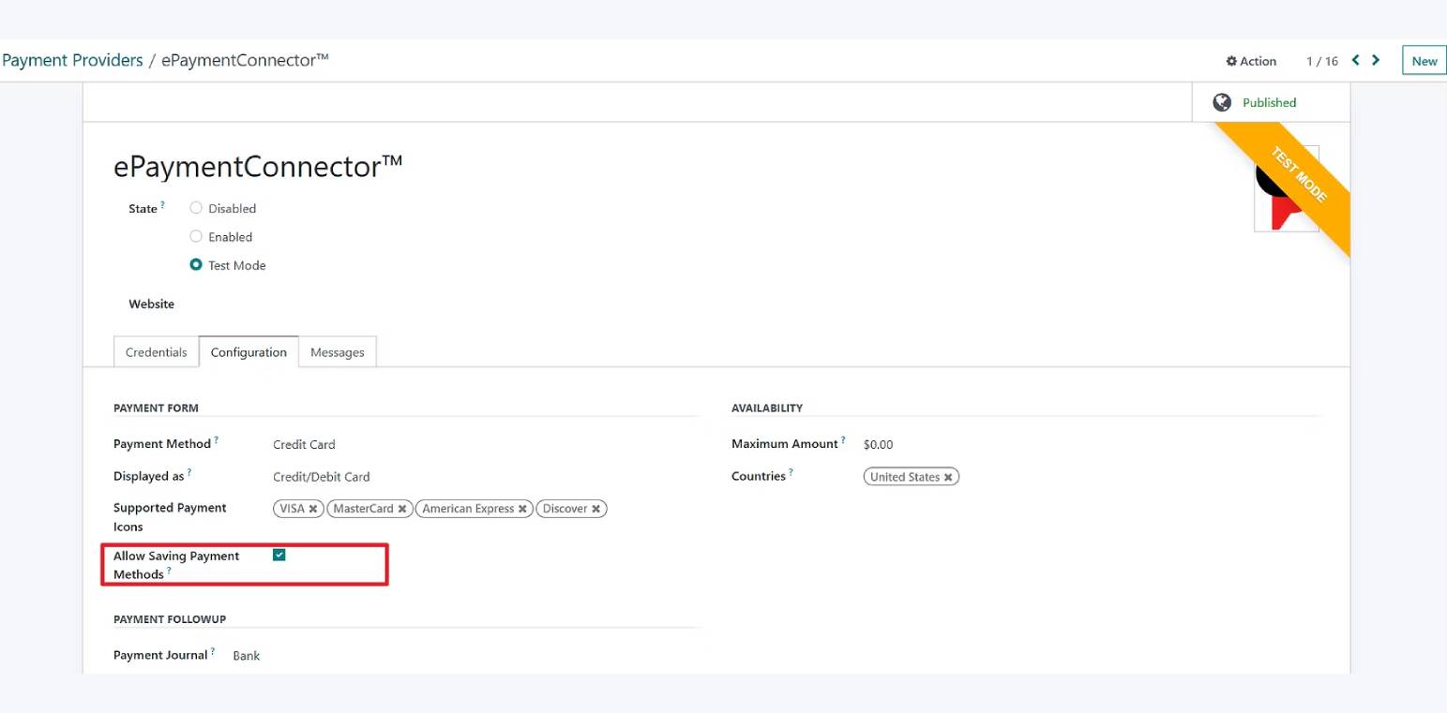Screen dimensions: 1447x713
Task: Toggle Allow Saving Payment Methods checkbox
Action: (x=279, y=556)
